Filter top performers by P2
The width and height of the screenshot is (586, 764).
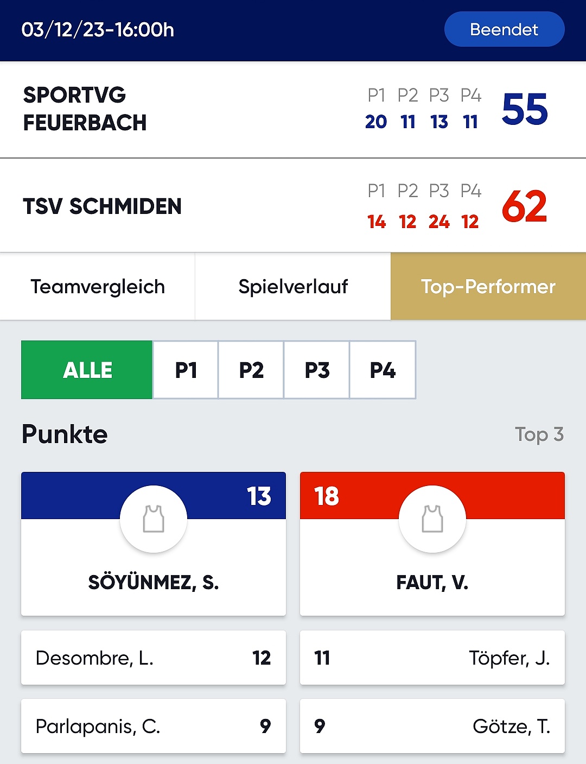(x=251, y=370)
